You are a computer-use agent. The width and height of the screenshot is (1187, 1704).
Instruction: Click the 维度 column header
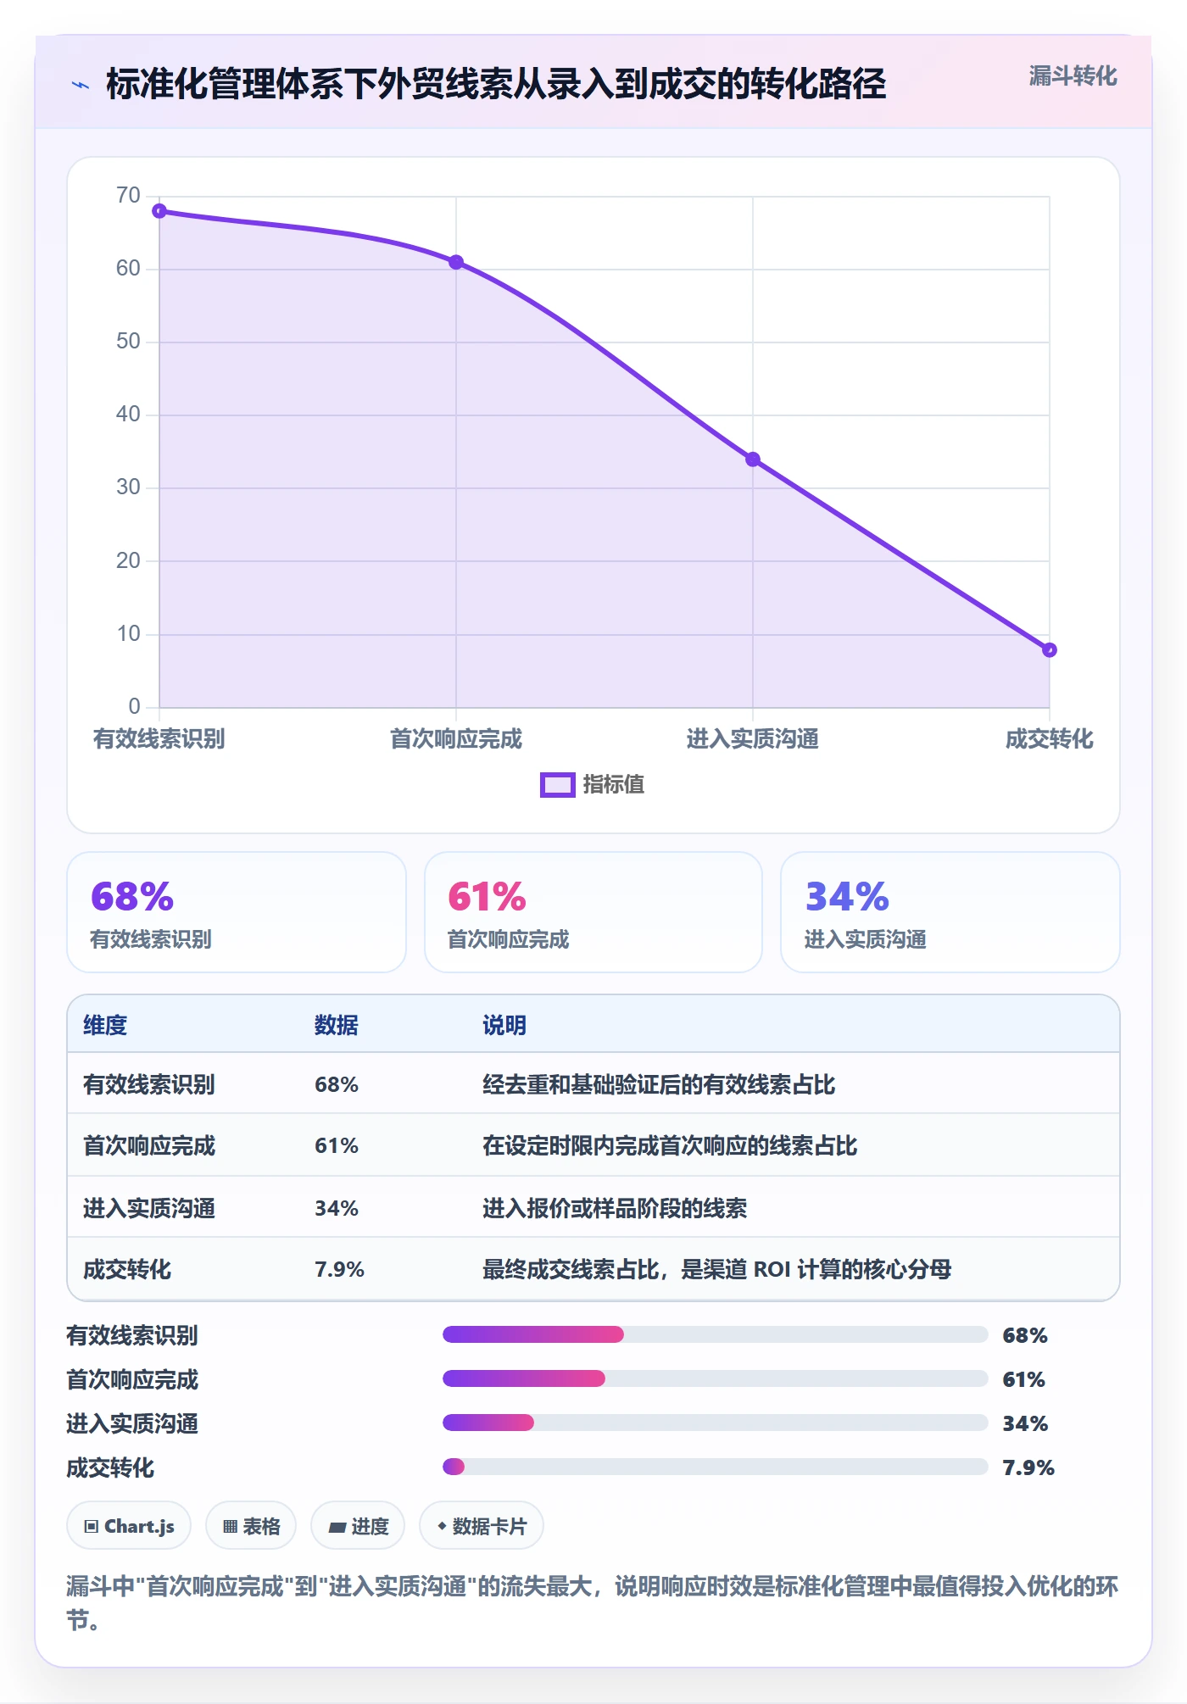(x=105, y=1025)
